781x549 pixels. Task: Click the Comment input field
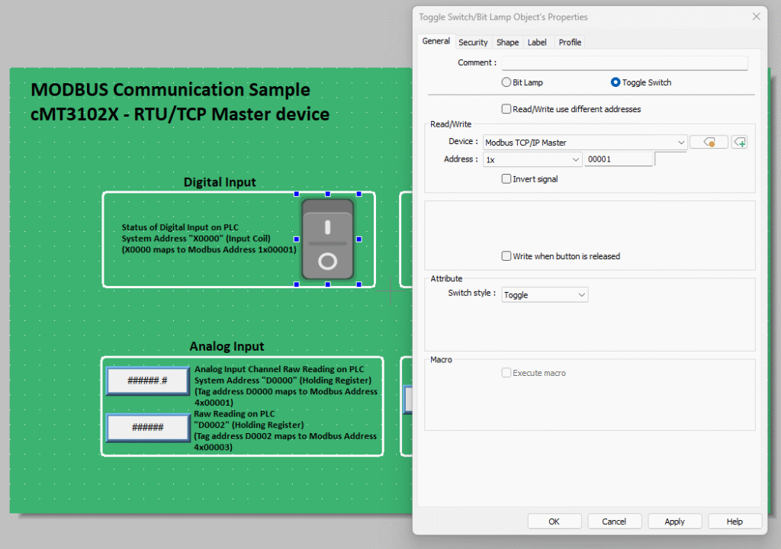(625, 63)
